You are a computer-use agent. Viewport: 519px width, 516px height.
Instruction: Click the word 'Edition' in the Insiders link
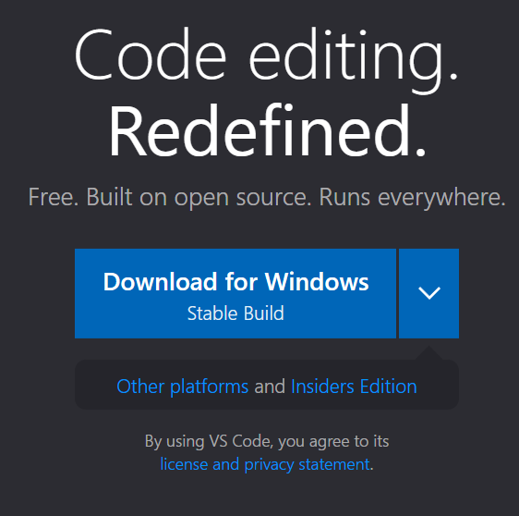coord(388,387)
